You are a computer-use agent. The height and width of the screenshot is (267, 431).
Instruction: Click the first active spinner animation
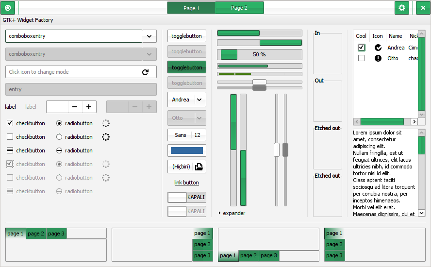[x=106, y=123]
